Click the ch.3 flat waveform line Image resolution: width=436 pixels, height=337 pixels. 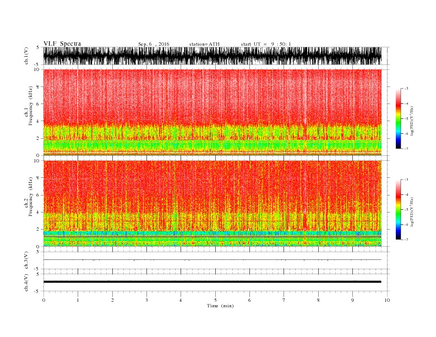[x=212, y=260]
